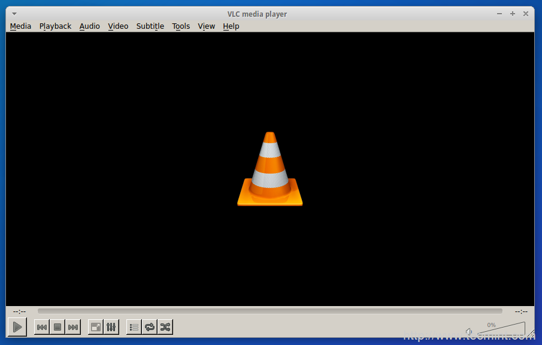Show the playlist panel
Viewport: 542px width, 345px height.
point(134,327)
